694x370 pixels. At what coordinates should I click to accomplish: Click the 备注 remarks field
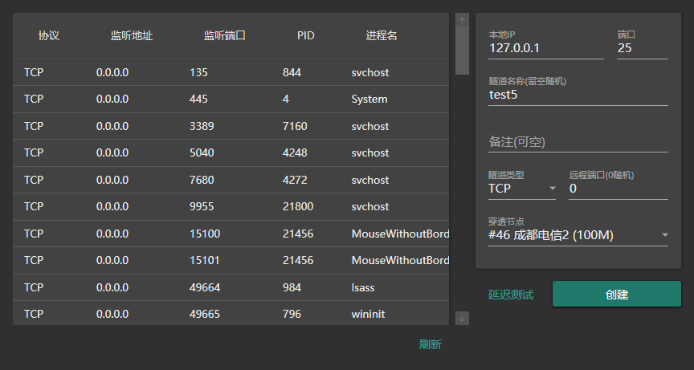(x=578, y=141)
